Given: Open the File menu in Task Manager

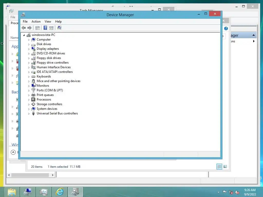Looking at the screenshot, I should (x=13, y=17).
